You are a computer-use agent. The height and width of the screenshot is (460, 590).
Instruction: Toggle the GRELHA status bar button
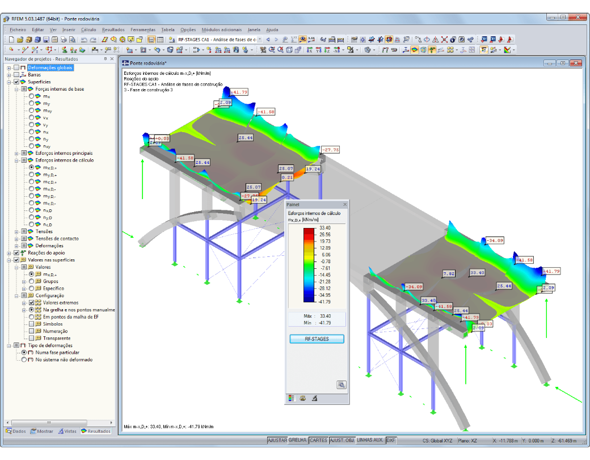pyautogui.click(x=298, y=440)
